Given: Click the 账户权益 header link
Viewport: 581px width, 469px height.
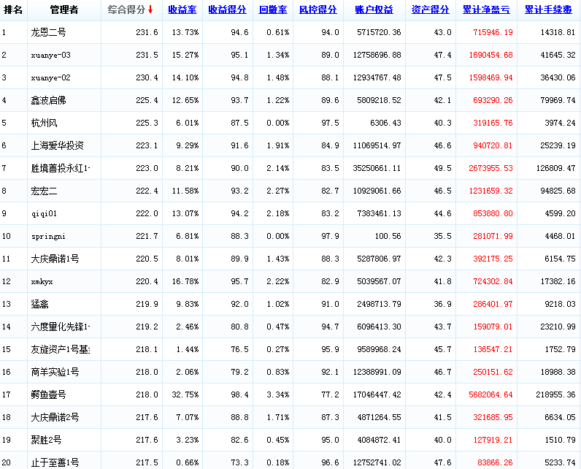Looking at the screenshot, I should (x=374, y=10).
